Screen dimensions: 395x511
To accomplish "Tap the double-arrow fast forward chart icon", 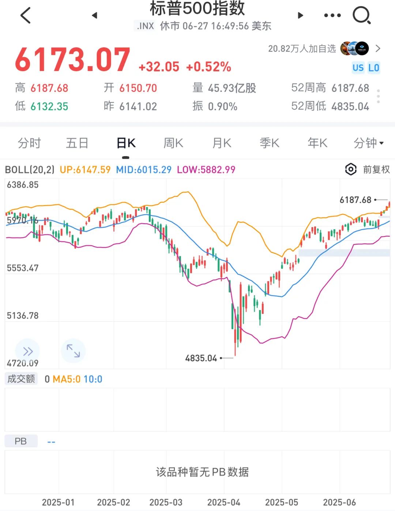I will (x=27, y=351).
